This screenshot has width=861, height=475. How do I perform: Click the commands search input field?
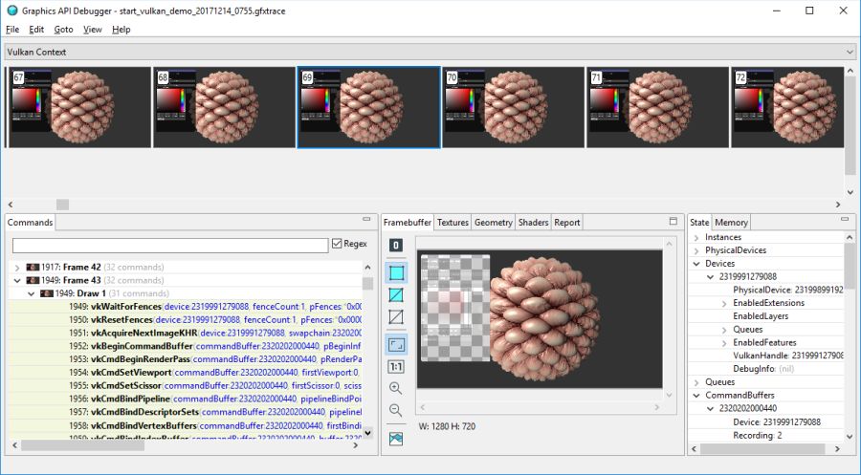click(x=170, y=246)
